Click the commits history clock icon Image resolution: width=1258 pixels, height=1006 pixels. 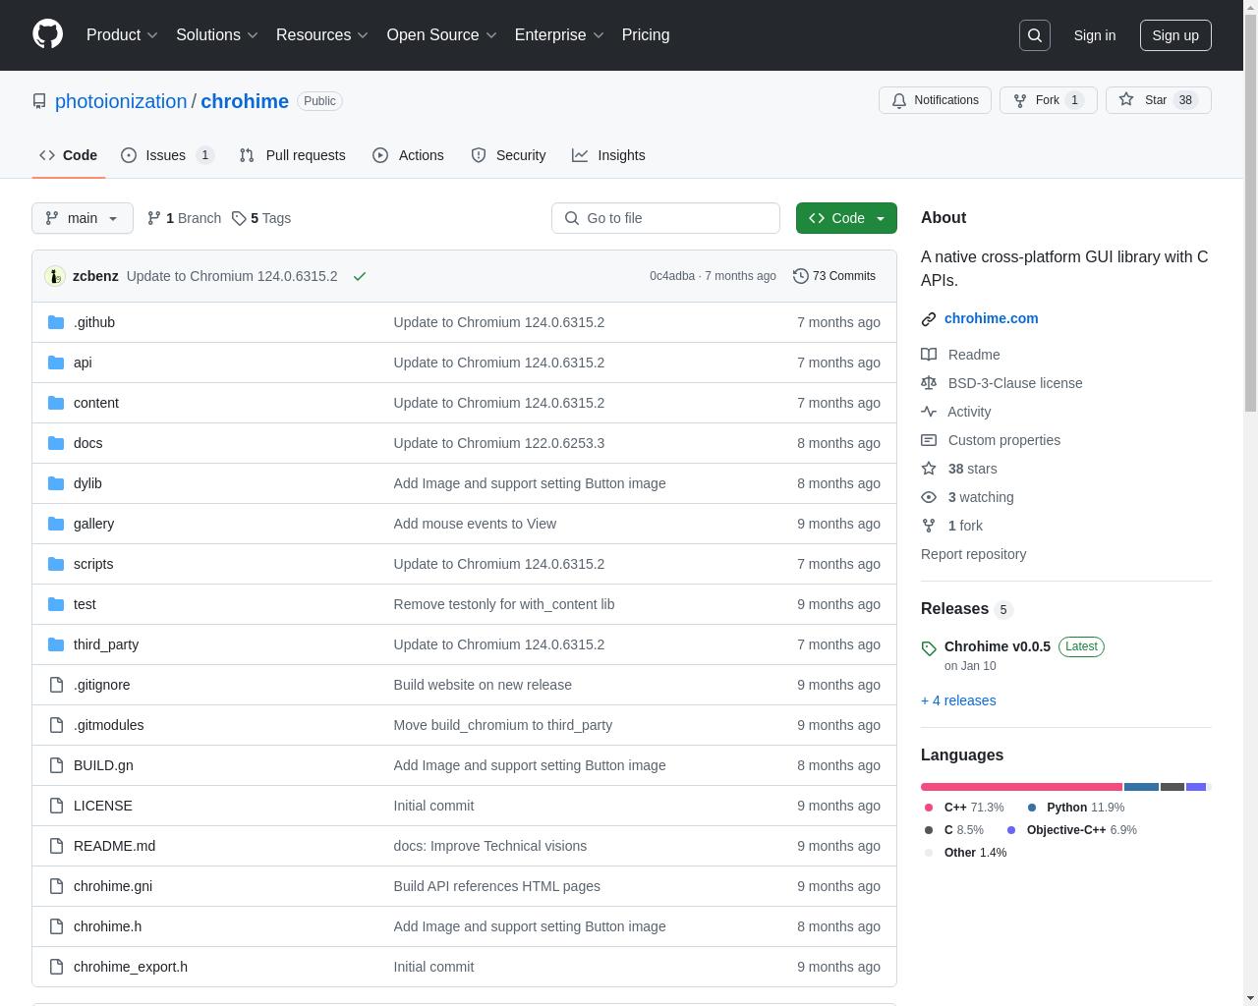tap(801, 276)
